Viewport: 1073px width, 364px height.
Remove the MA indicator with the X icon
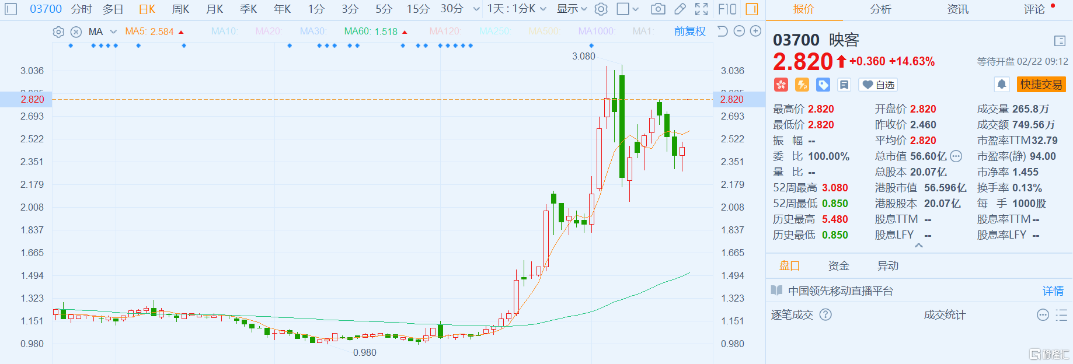(x=76, y=32)
